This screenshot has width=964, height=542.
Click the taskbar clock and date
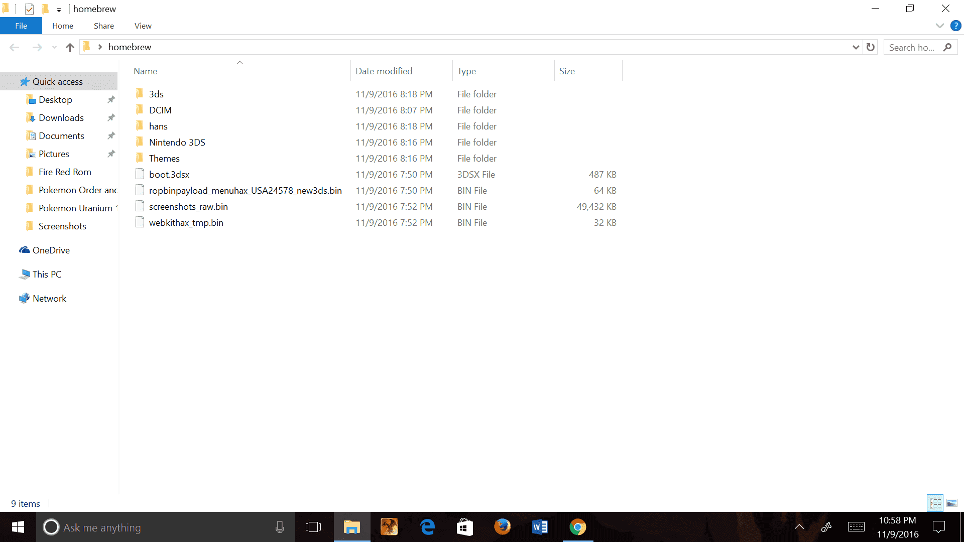[x=898, y=527]
